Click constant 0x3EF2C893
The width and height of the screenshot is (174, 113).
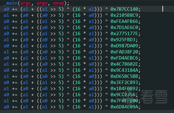(x=124, y=82)
